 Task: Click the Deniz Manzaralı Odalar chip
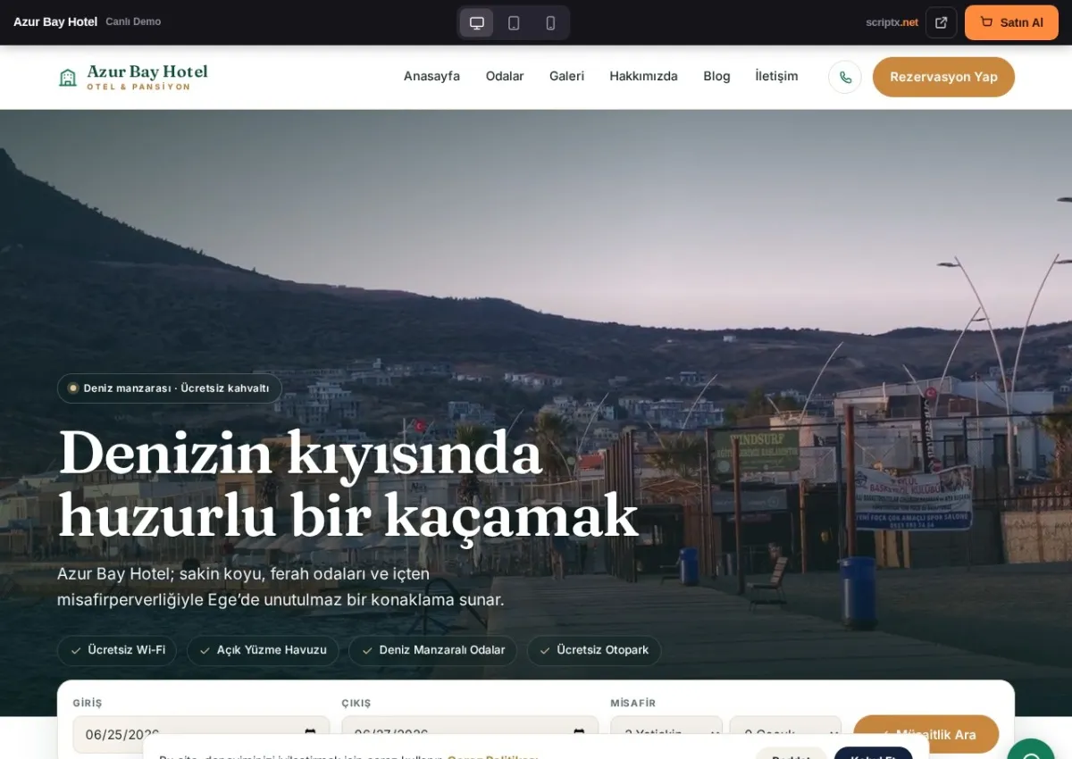(432, 650)
